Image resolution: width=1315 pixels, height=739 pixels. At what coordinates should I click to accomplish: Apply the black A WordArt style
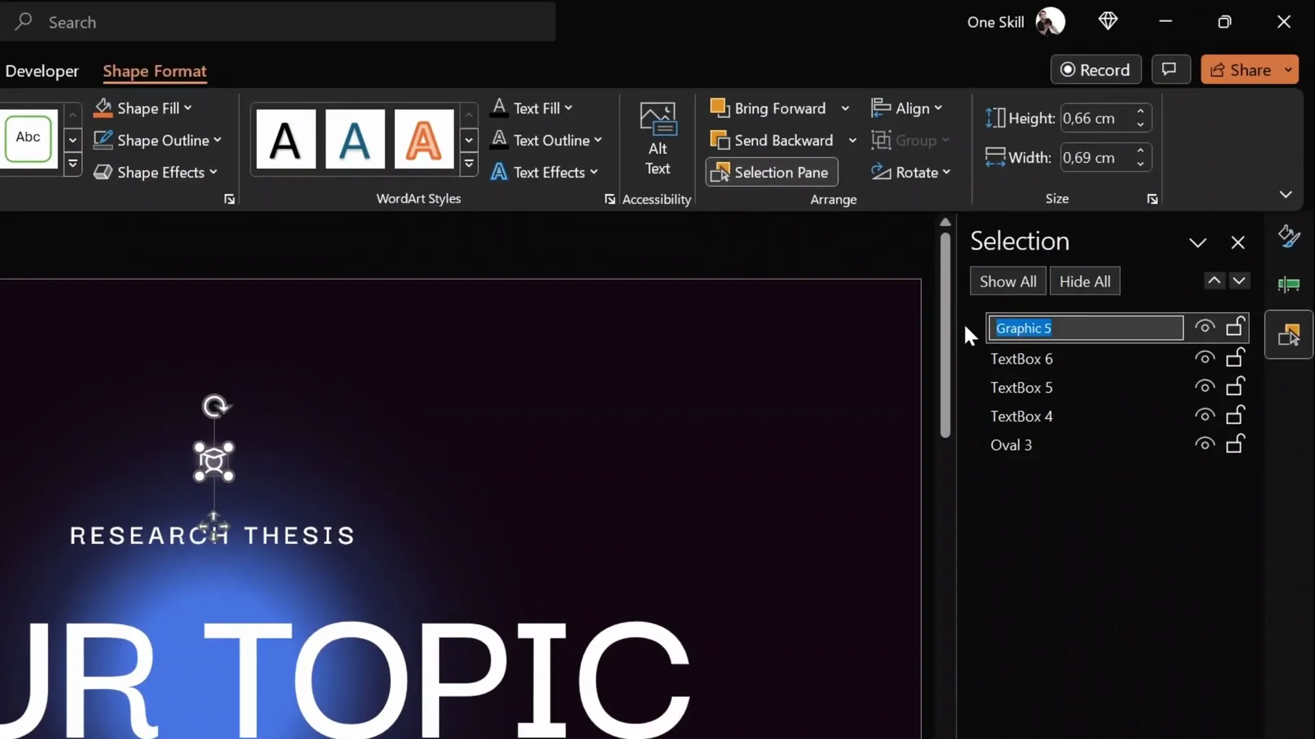click(x=286, y=139)
